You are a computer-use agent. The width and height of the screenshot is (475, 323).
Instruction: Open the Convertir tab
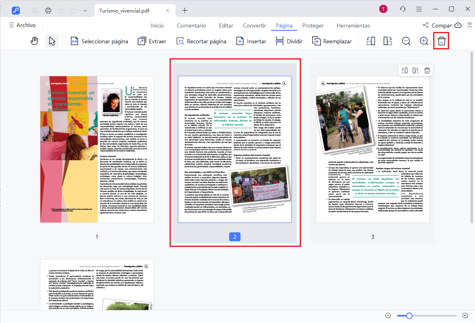(x=254, y=25)
